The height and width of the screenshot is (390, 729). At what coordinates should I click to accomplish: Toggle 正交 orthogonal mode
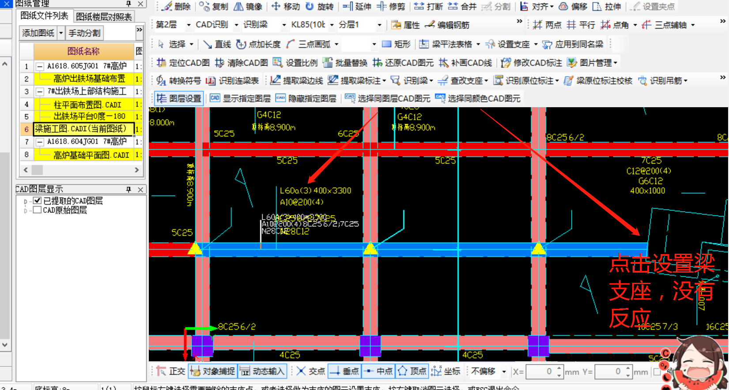[x=170, y=371]
